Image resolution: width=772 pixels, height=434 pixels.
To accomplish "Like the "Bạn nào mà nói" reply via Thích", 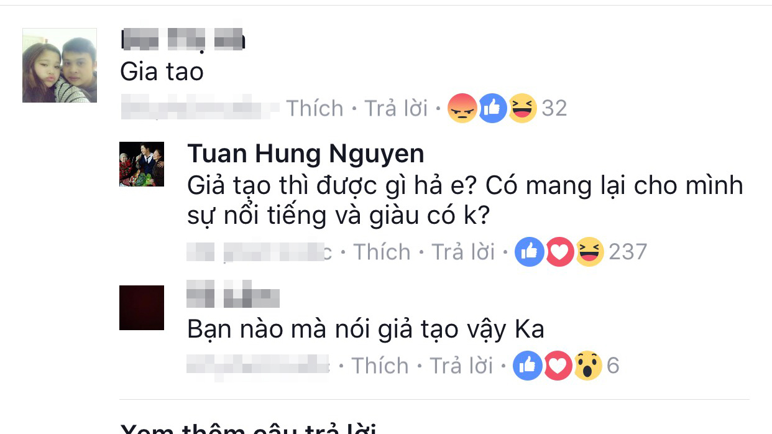I will [380, 366].
